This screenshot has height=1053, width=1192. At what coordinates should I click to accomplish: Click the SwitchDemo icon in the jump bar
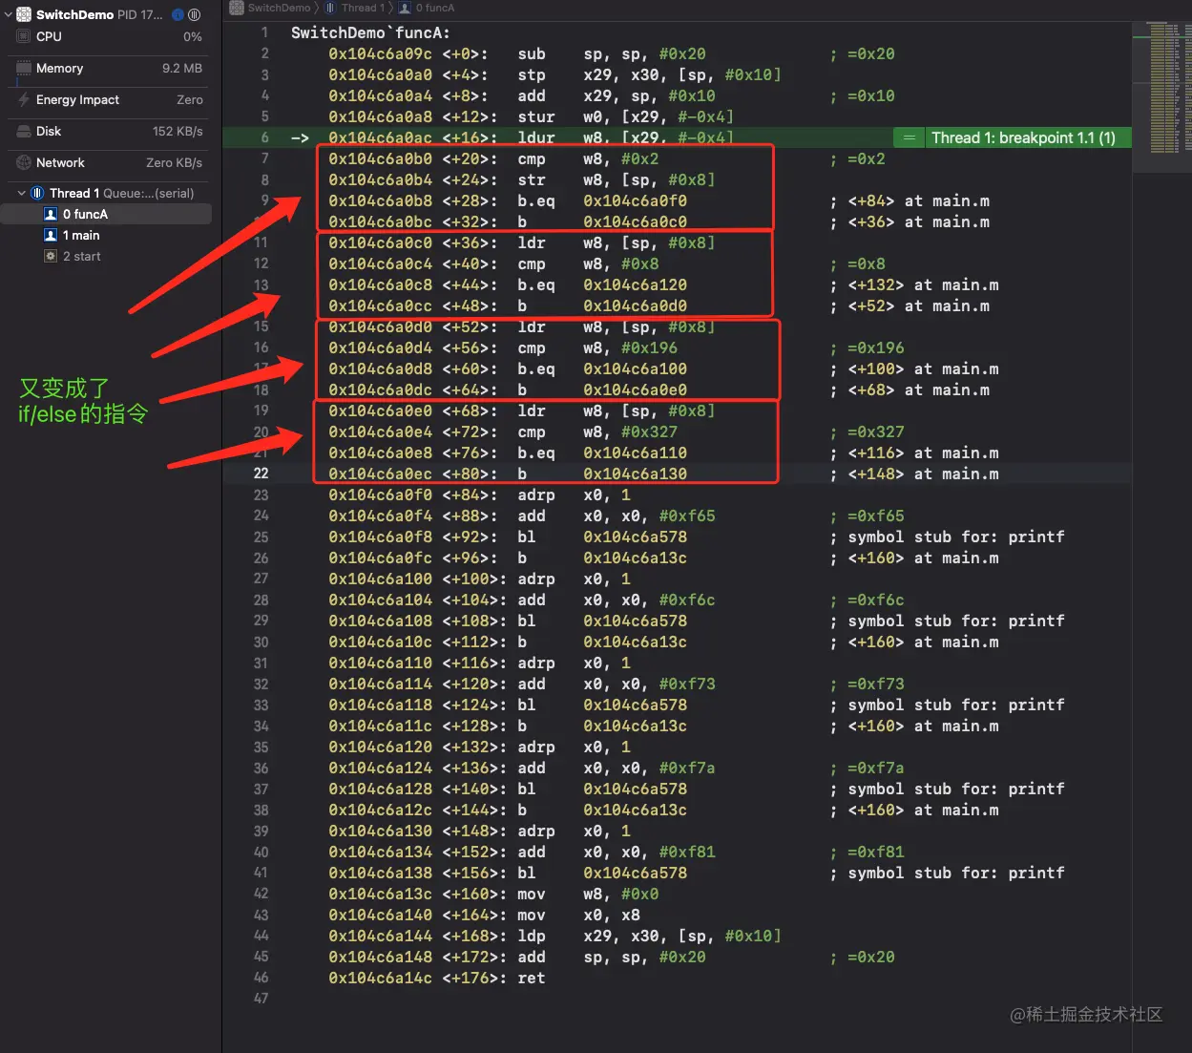(237, 8)
